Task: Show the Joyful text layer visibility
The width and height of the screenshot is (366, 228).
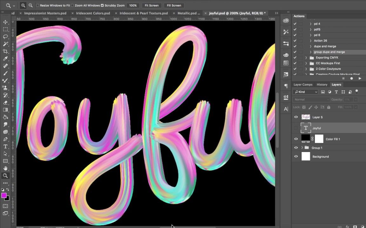Action: (296, 128)
